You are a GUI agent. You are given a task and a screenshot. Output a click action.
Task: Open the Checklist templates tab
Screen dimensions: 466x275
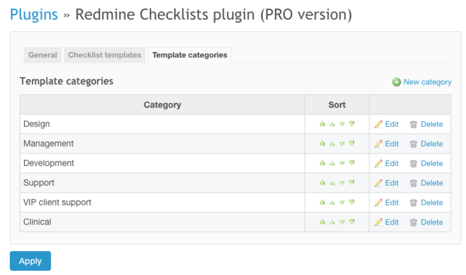pos(105,55)
